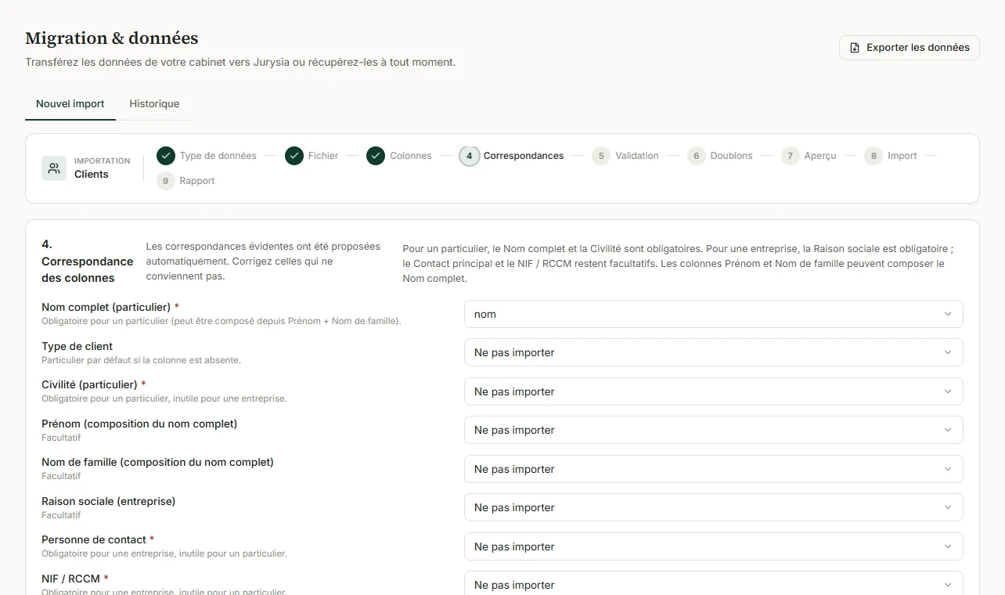Click the Raison sociale (entreprise) field label
The height and width of the screenshot is (595, 1005).
pos(109,501)
